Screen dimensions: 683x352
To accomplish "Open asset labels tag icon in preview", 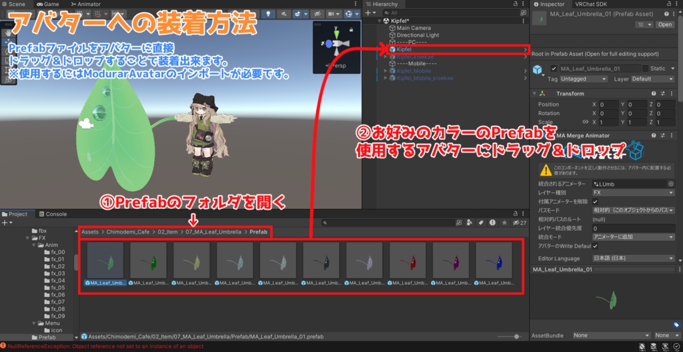I will click(x=676, y=325).
